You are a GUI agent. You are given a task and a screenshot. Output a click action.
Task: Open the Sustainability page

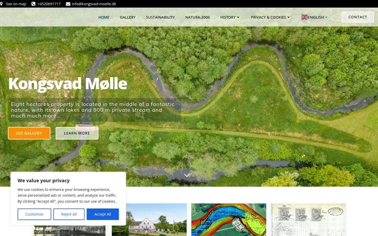pos(160,17)
